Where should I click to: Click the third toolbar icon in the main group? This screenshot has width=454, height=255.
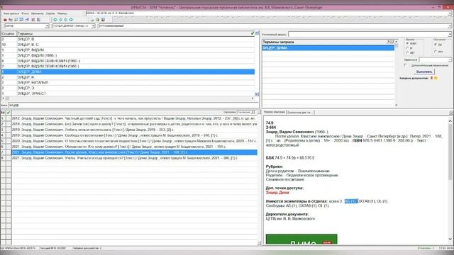16,20
